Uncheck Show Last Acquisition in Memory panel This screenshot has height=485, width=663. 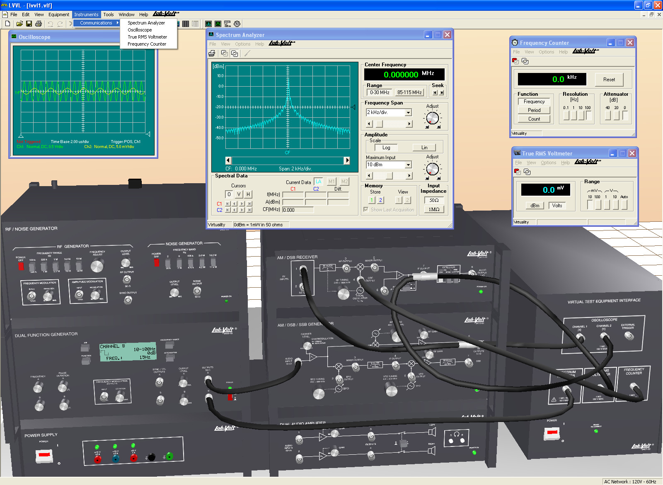coord(366,209)
